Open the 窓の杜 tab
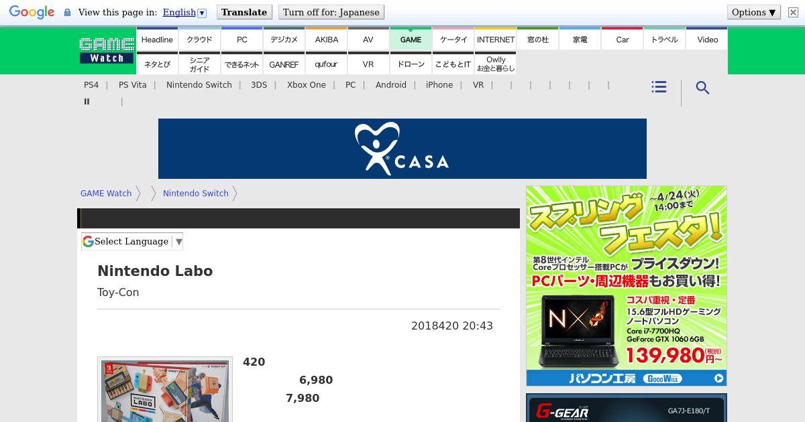The width and height of the screenshot is (805, 422). pyautogui.click(x=537, y=40)
